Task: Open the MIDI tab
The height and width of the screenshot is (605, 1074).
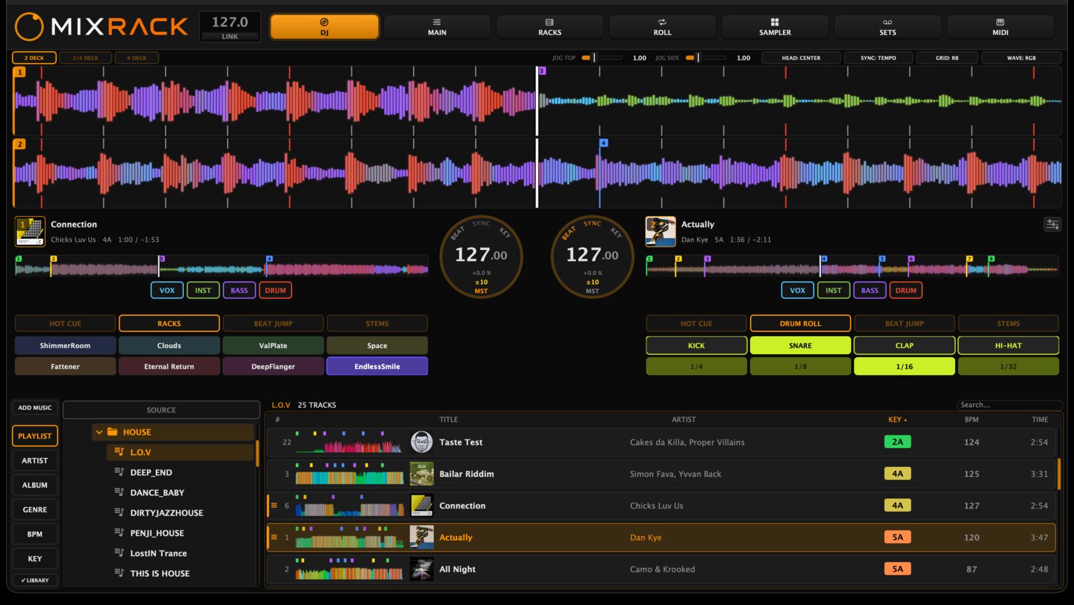Action: coord(1000,27)
